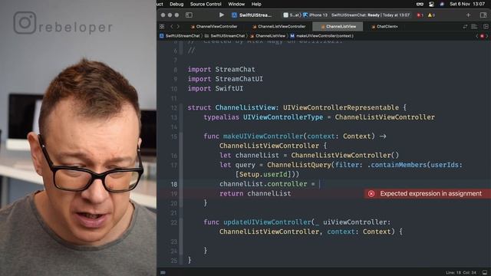Click 'import SwiftUI' line
This screenshot has height=276, width=491.
click(215, 89)
